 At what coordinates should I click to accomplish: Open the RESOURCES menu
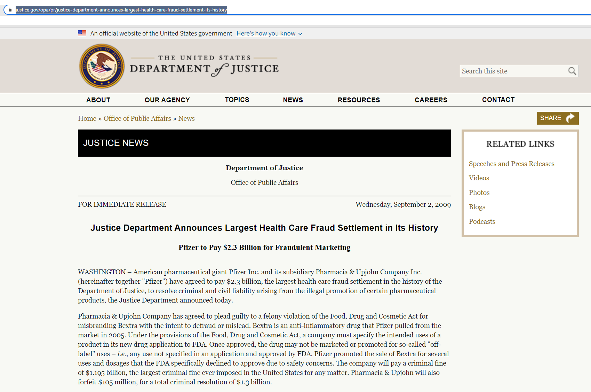point(359,100)
